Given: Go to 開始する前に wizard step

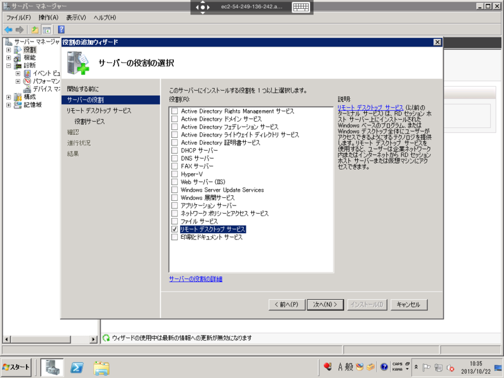Looking at the screenshot, I should point(83,89).
